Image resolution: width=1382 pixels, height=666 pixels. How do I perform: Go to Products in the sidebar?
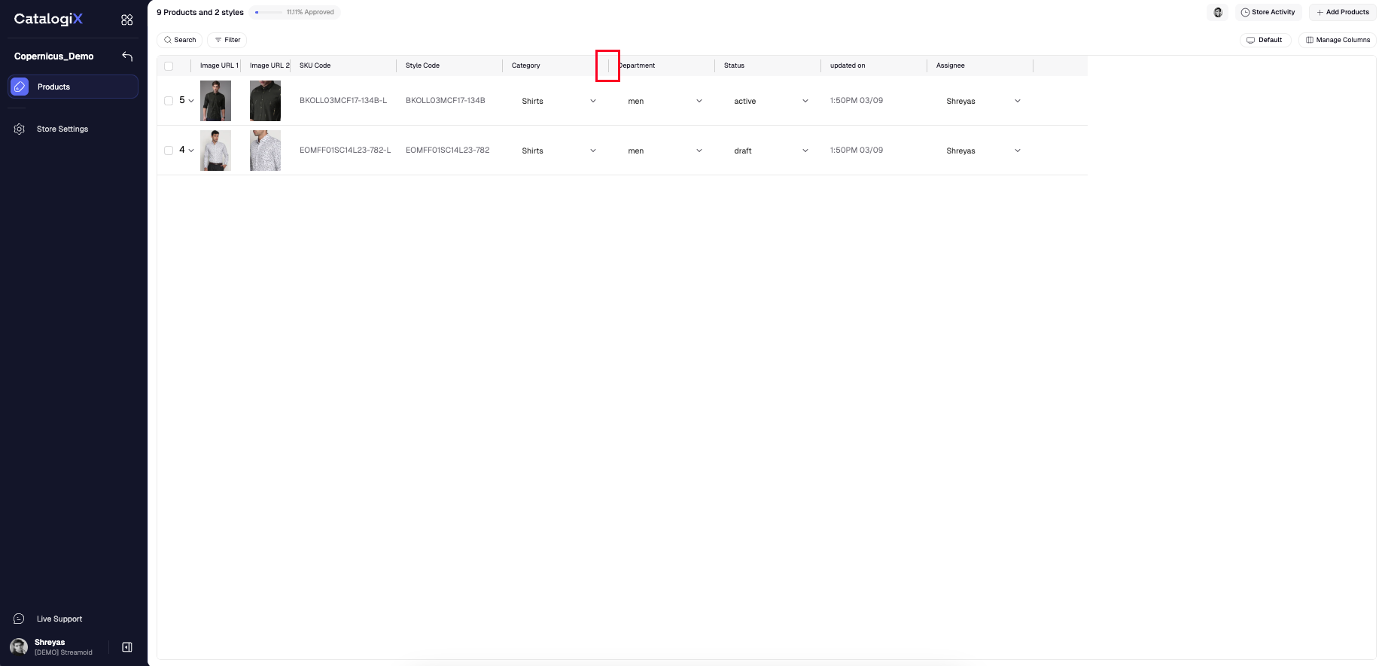click(x=73, y=87)
